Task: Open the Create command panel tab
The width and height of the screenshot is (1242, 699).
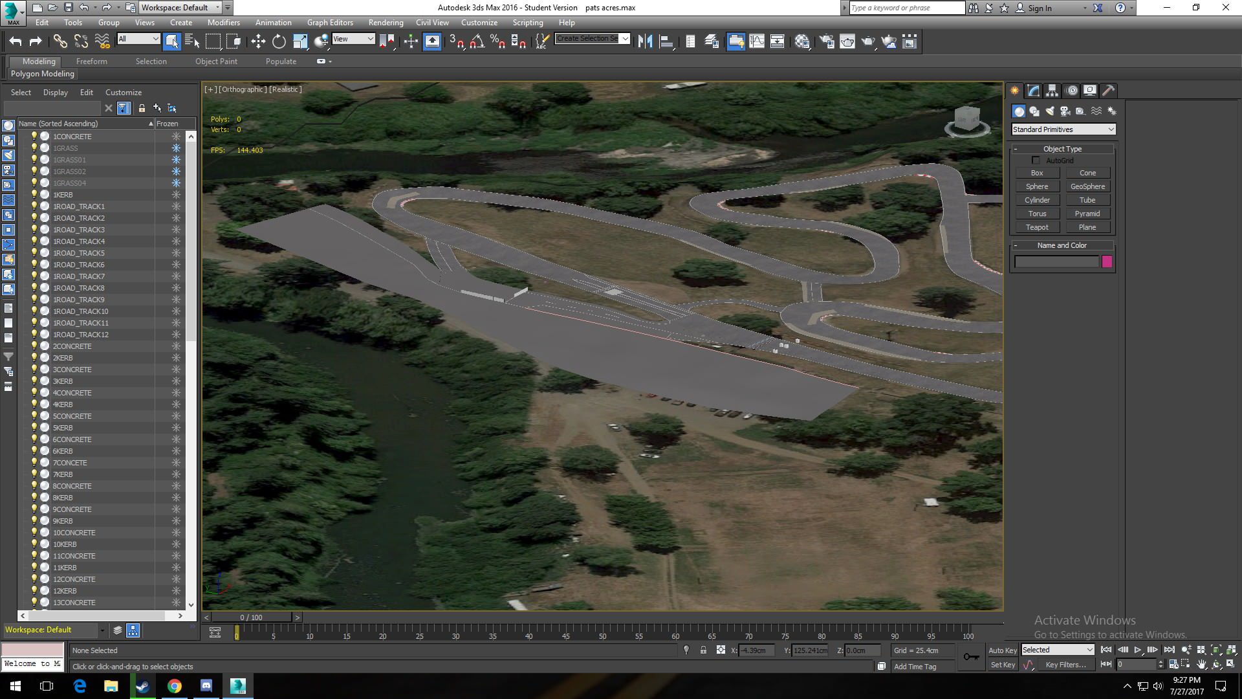Action: (1014, 91)
